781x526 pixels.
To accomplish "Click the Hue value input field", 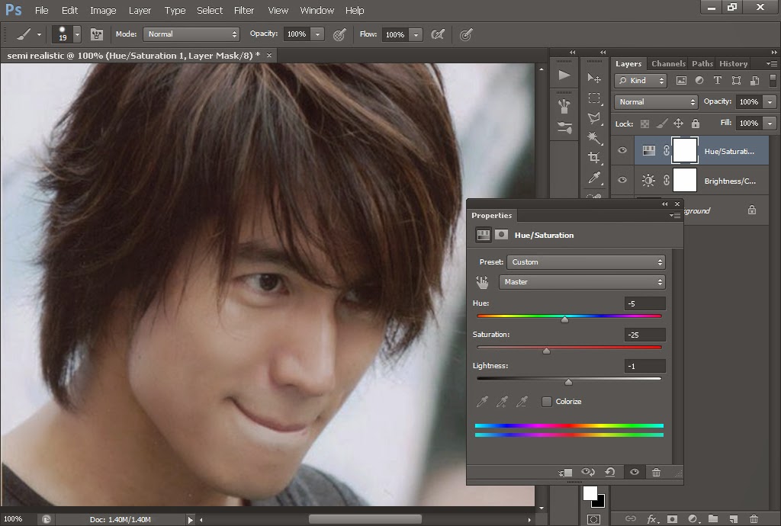I will (644, 303).
